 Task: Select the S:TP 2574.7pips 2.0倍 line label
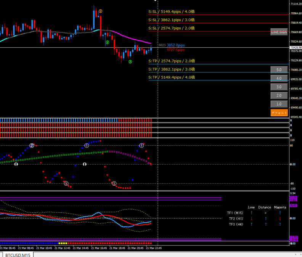click(x=172, y=61)
